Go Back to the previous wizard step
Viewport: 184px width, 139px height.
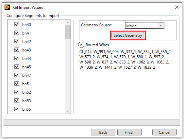point(103,132)
